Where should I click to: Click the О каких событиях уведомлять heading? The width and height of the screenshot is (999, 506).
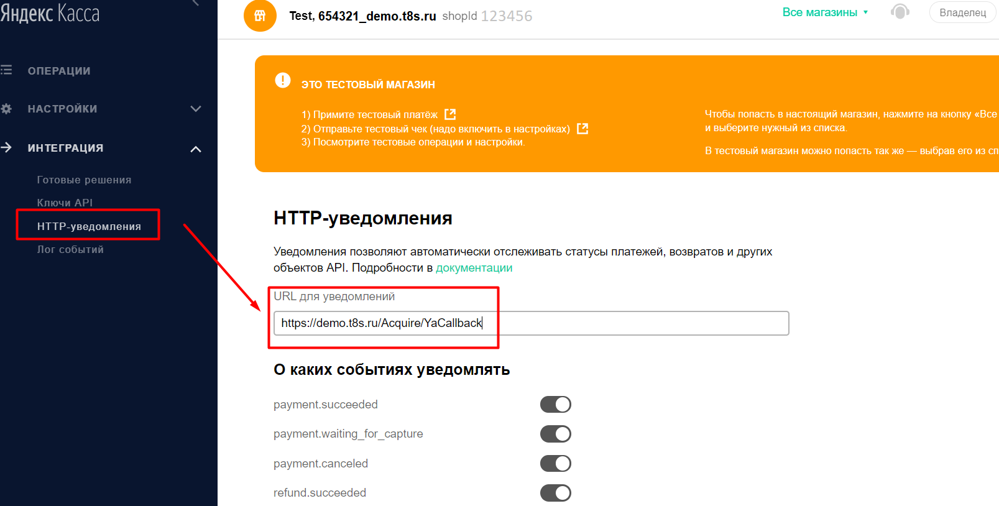(392, 370)
